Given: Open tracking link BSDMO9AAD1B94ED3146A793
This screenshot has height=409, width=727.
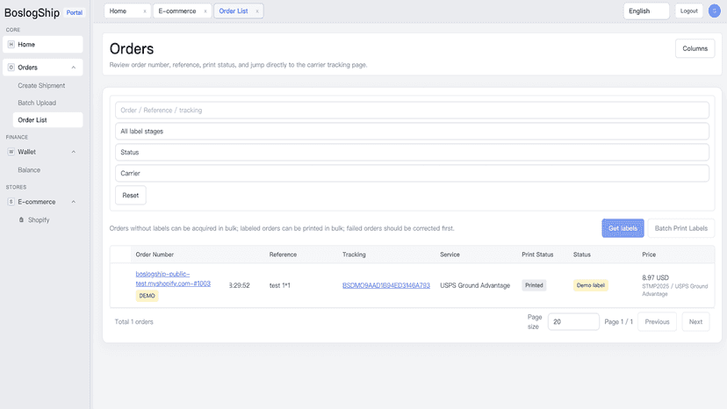Looking at the screenshot, I should (x=385, y=285).
